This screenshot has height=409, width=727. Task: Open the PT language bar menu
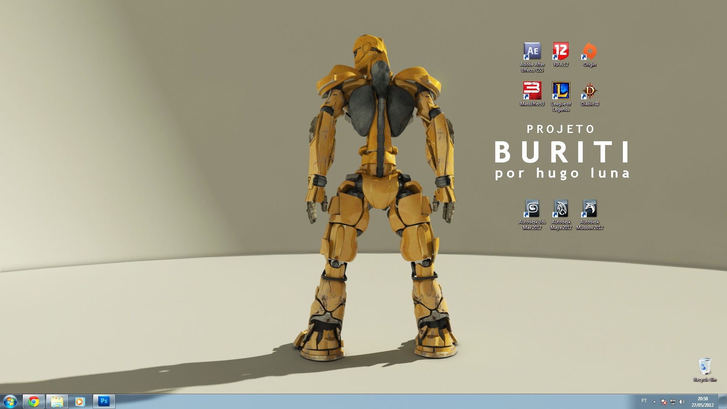644,401
